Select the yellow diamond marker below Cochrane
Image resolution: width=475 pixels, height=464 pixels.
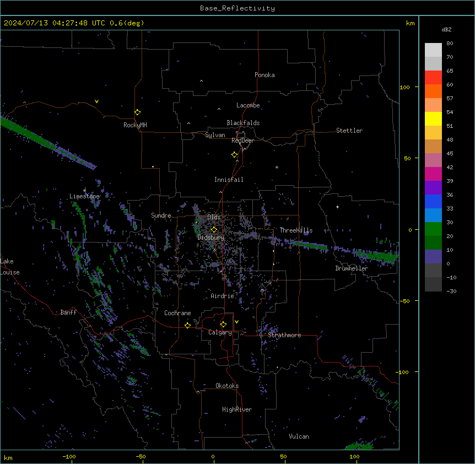pos(187,326)
